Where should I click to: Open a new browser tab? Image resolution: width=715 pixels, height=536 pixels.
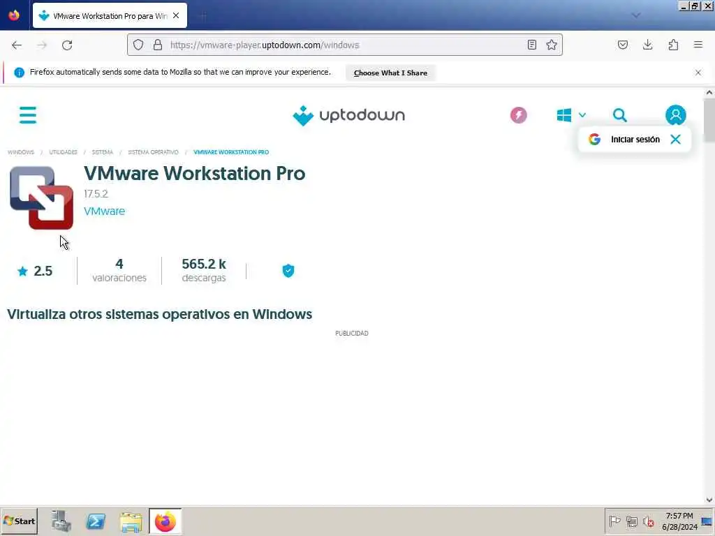(203, 17)
